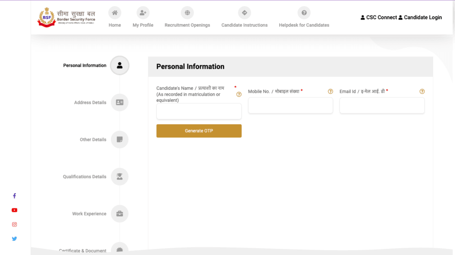Click the Candidate's Name input field

coord(199,111)
